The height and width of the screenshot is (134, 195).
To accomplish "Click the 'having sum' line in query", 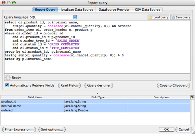I will point(64,55).
